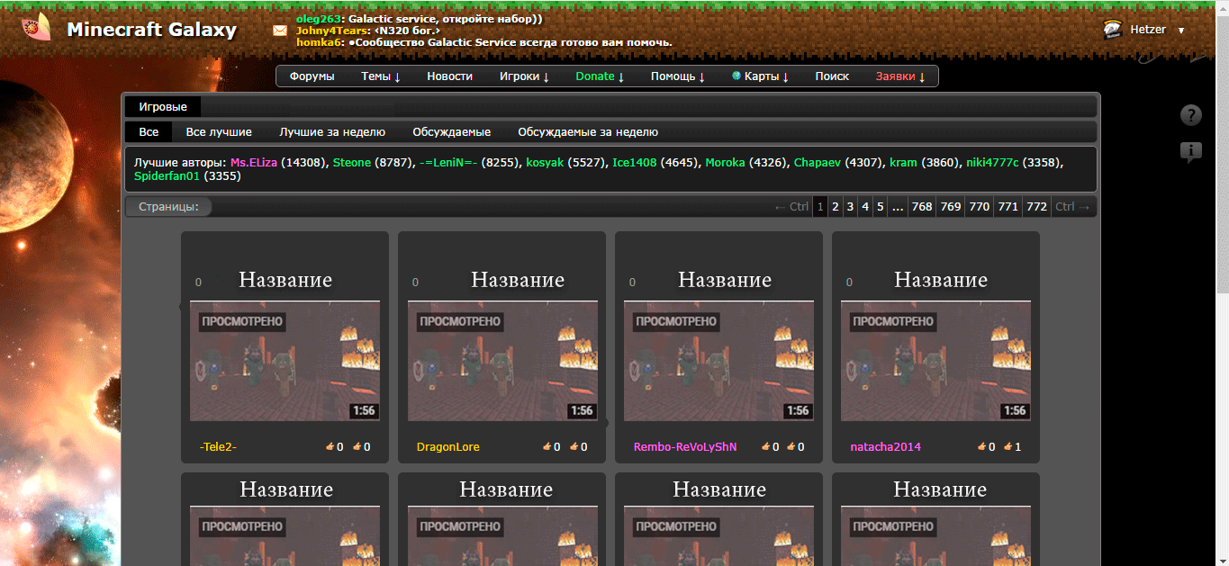Open Ms.ELiza author profile link
This screenshot has width=1229, height=566.
pos(253,163)
